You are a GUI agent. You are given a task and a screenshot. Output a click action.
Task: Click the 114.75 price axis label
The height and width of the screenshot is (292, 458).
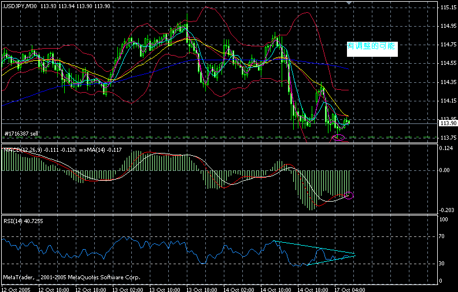(x=448, y=45)
